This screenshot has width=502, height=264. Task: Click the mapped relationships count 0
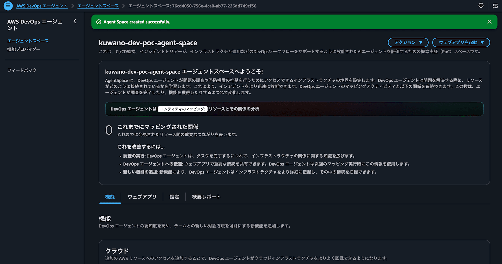coord(109,130)
